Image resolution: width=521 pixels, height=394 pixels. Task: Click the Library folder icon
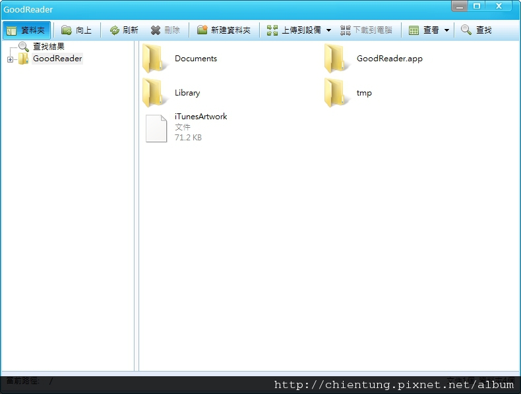click(x=154, y=93)
